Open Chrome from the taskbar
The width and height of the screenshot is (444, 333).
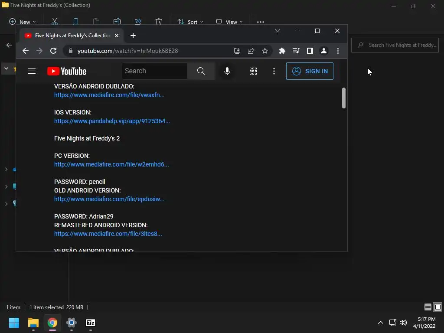pos(52,323)
